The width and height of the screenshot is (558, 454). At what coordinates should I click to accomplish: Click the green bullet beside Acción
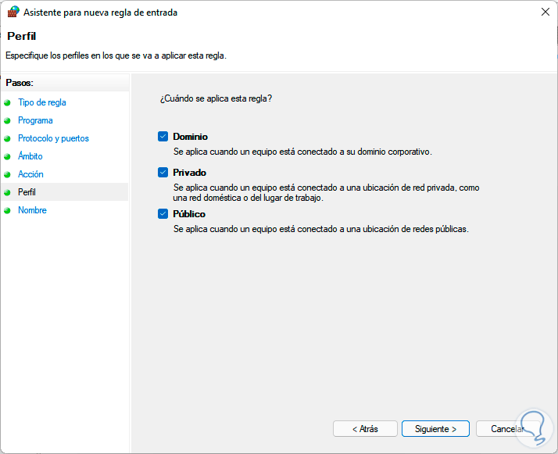click(x=8, y=174)
